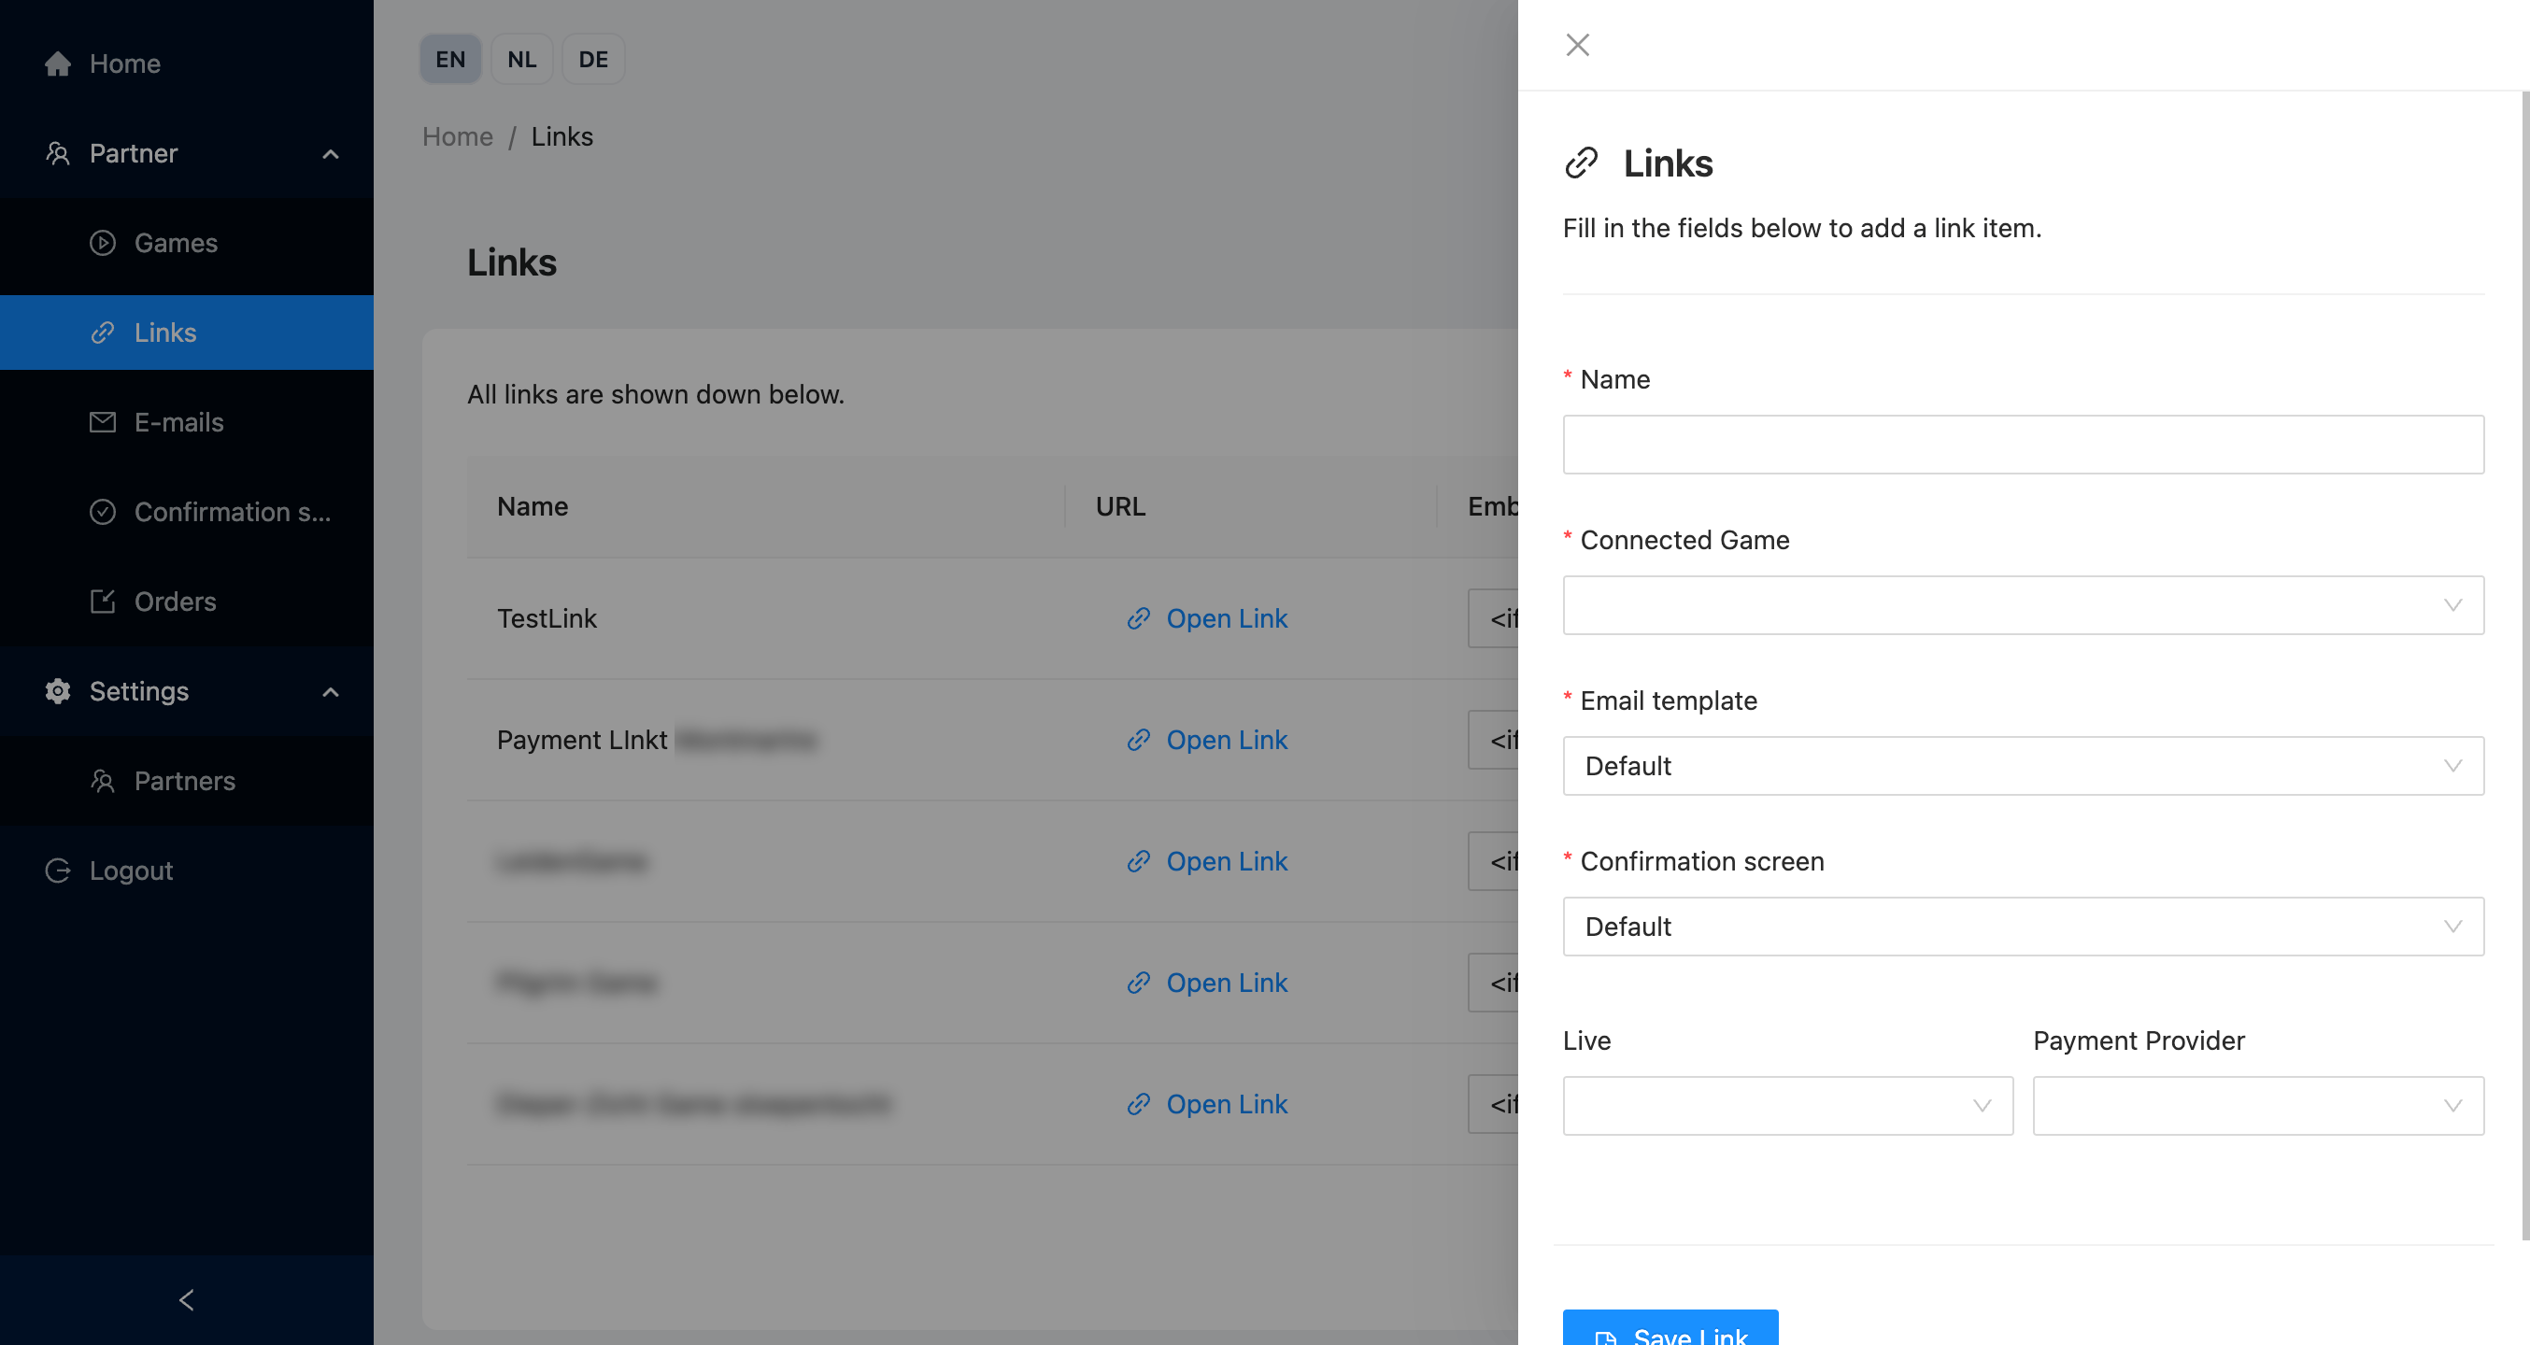Click the E-mails envelope icon
The image size is (2530, 1345).
tap(102, 422)
